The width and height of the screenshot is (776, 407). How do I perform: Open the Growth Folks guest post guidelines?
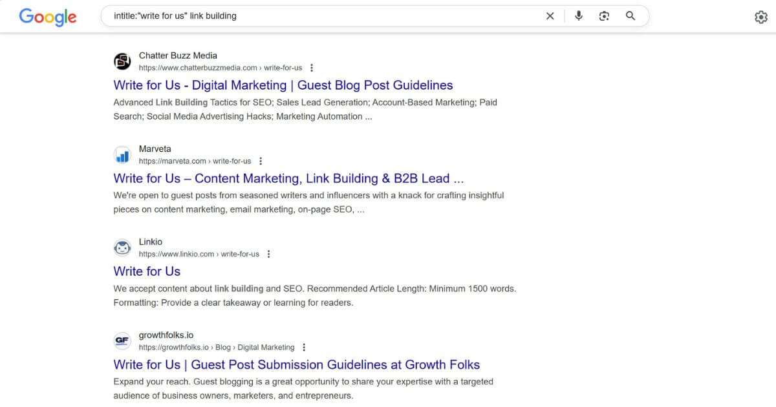click(297, 364)
